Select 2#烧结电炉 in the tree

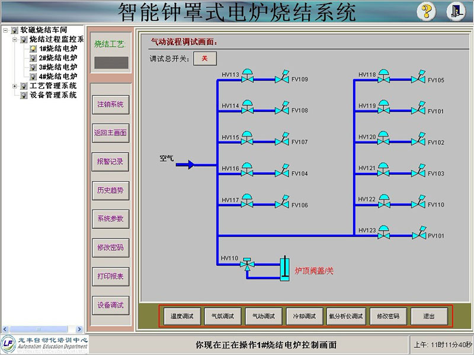[x=57, y=58]
